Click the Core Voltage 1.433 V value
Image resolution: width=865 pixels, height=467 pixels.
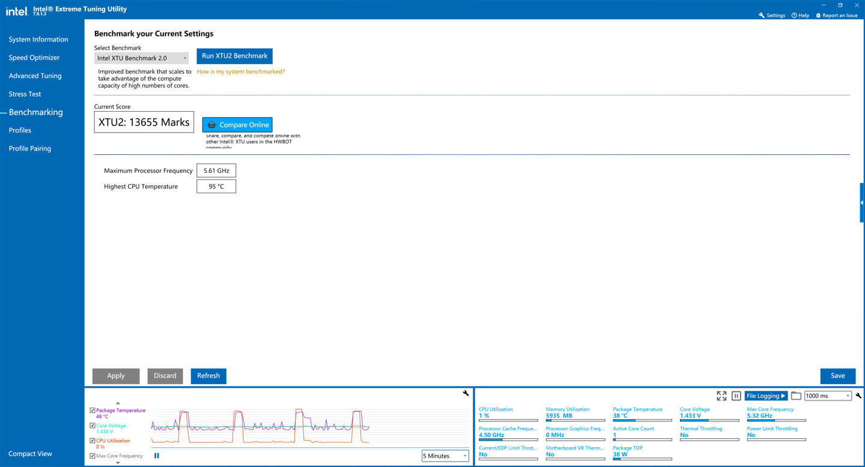690,415
